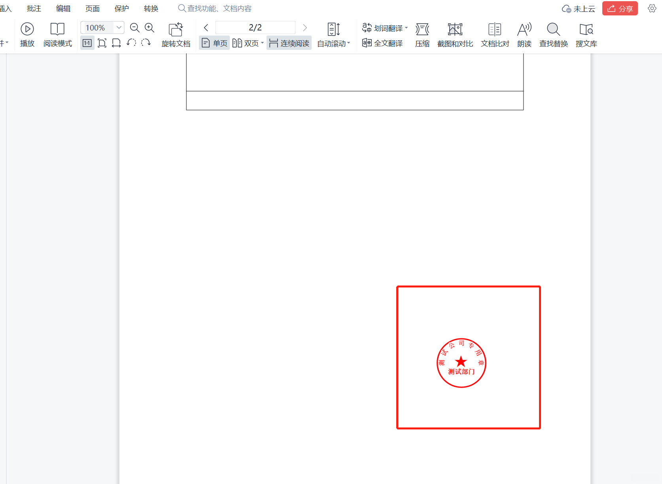Click the red 分享 share button
Screen dimensions: 662x484
click(620, 8)
